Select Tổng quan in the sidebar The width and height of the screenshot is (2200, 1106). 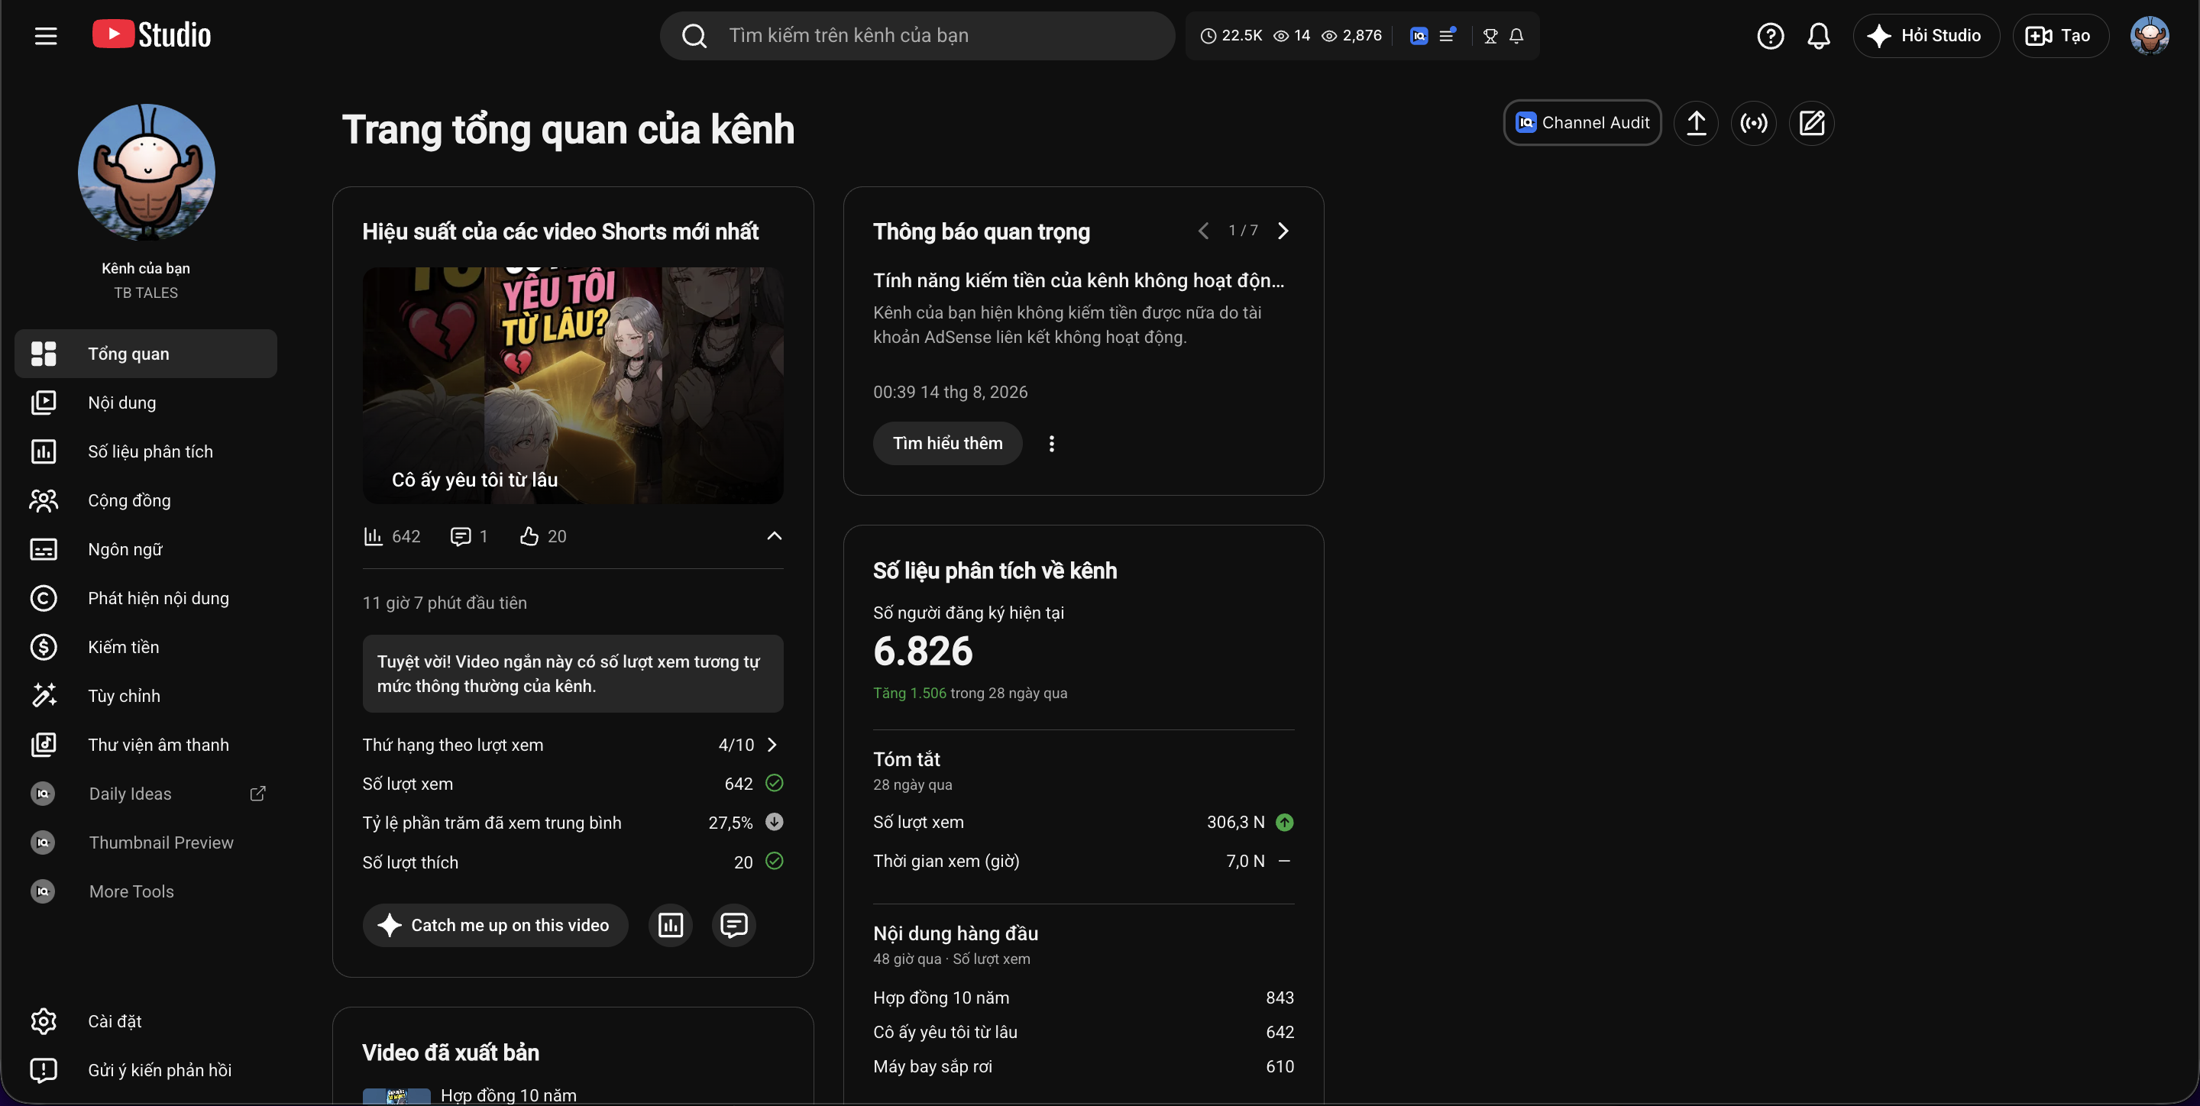(146, 354)
